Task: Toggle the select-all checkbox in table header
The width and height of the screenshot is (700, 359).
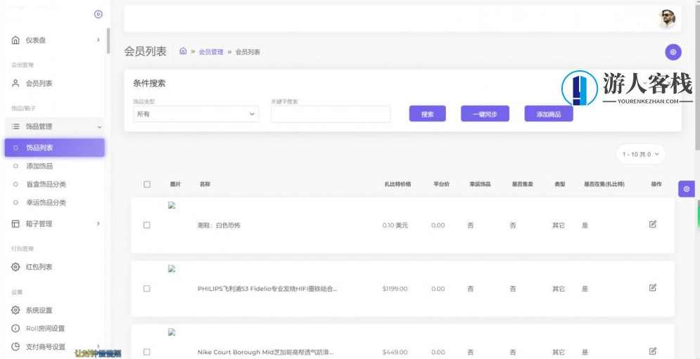Action: [x=147, y=184]
